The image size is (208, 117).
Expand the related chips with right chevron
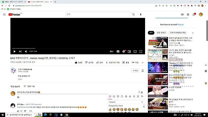pos(193,33)
